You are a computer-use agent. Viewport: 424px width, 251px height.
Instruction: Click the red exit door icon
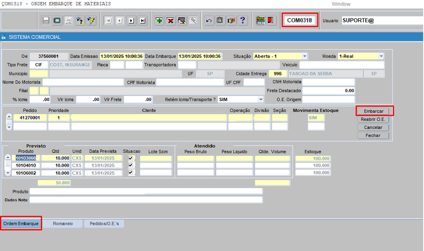(x=270, y=21)
